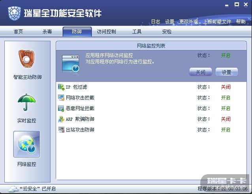
Task: Click the 应用程序网络访问监控 window icon
Action: (71, 64)
